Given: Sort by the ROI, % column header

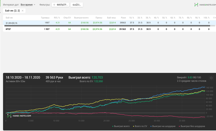Looking at the screenshot, I should tap(57, 18).
